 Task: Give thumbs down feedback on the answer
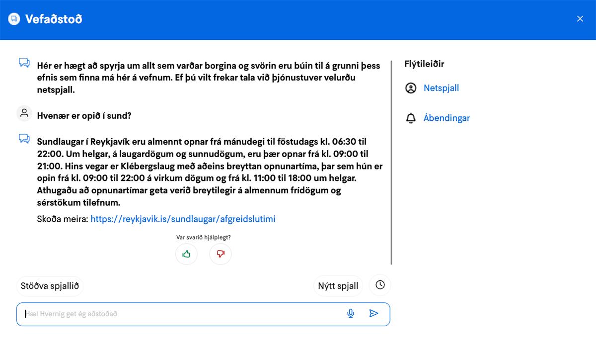click(220, 254)
